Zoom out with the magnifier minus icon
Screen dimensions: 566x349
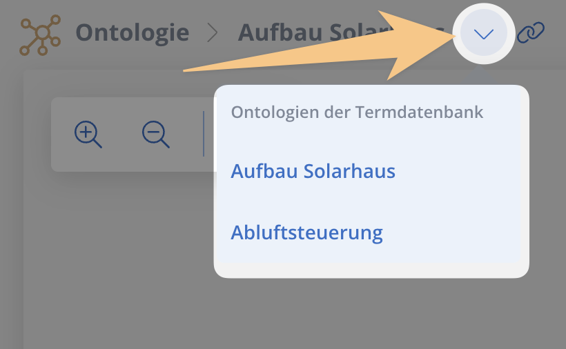click(155, 134)
